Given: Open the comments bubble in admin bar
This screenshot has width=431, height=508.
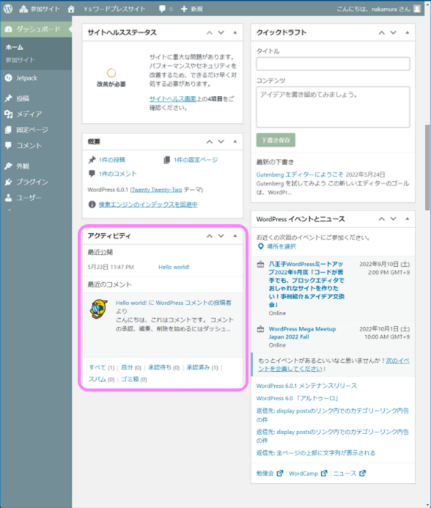Looking at the screenshot, I should click(x=166, y=9).
